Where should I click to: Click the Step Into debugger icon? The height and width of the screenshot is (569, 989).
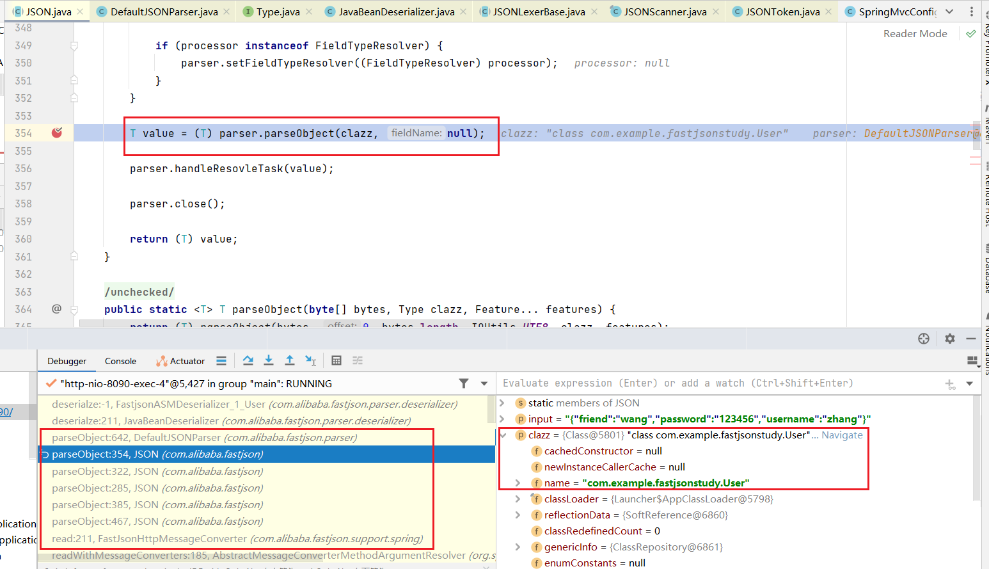point(269,360)
